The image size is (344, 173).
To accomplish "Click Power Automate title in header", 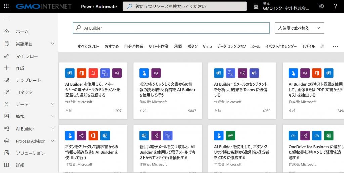I will (99, 7).
